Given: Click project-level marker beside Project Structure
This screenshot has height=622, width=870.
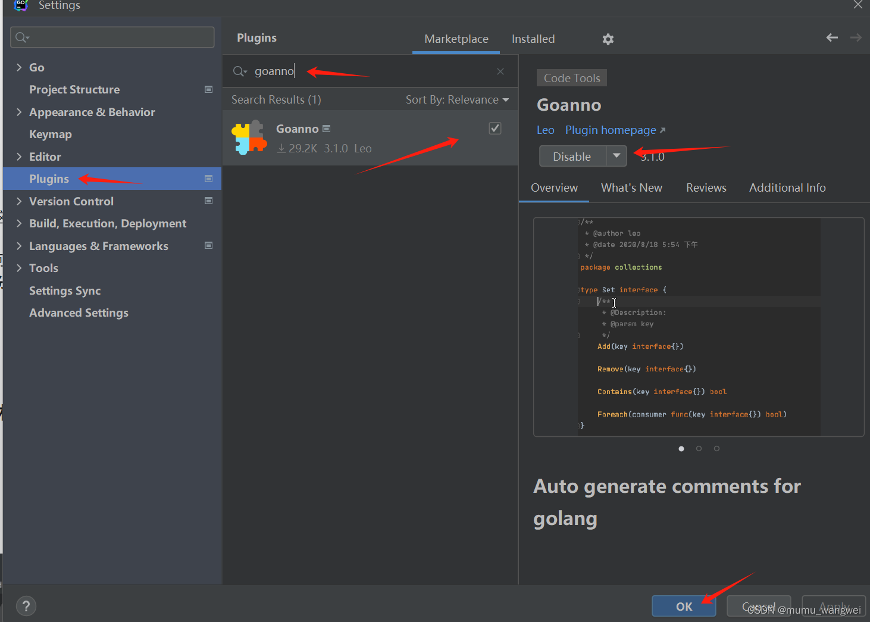Looking at the screenshot, I should click(209, 89).
